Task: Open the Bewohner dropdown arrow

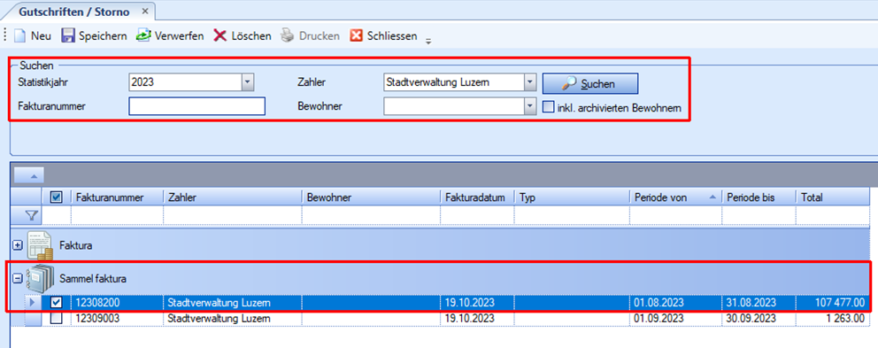Action: (x=530, y=106)
